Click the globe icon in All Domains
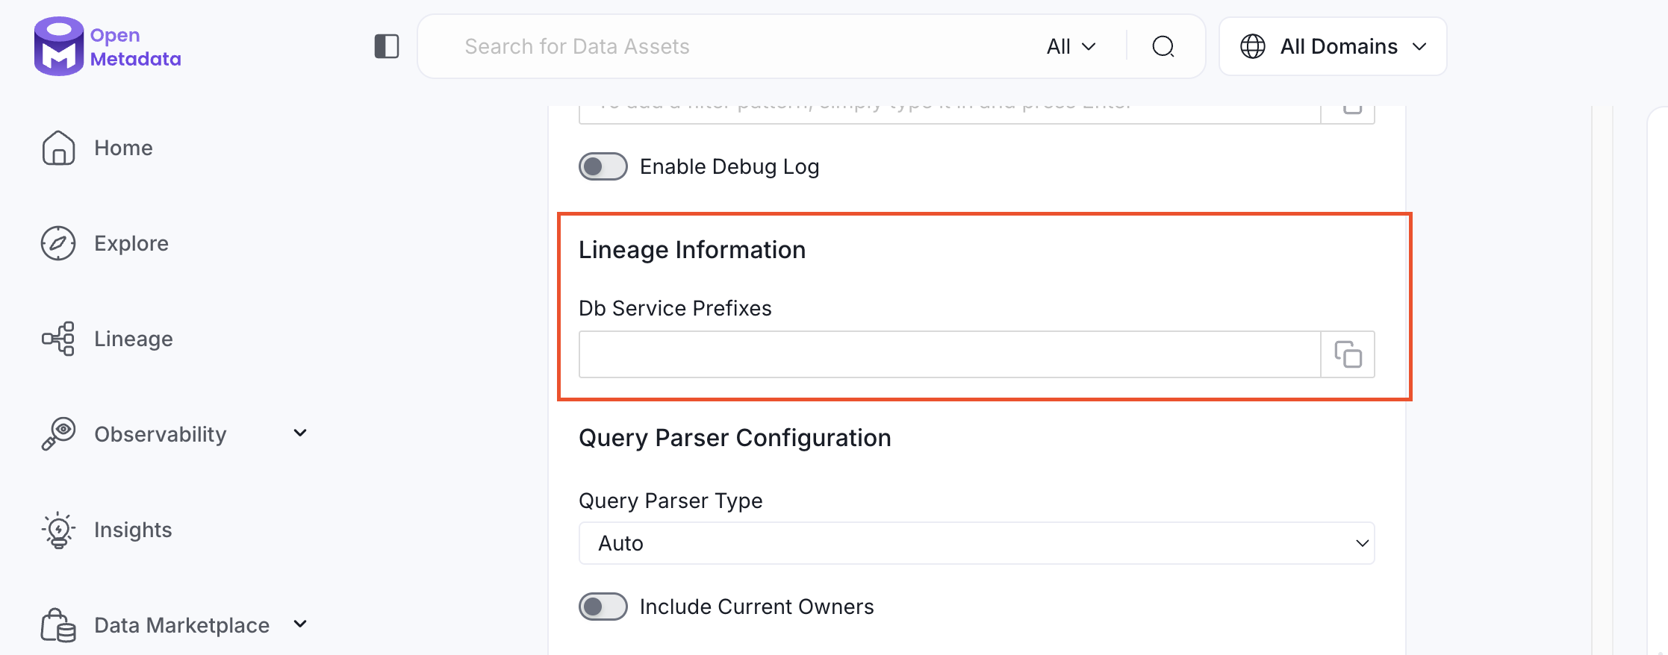This screenshot has width=1668, height=655. (1253, 46)
